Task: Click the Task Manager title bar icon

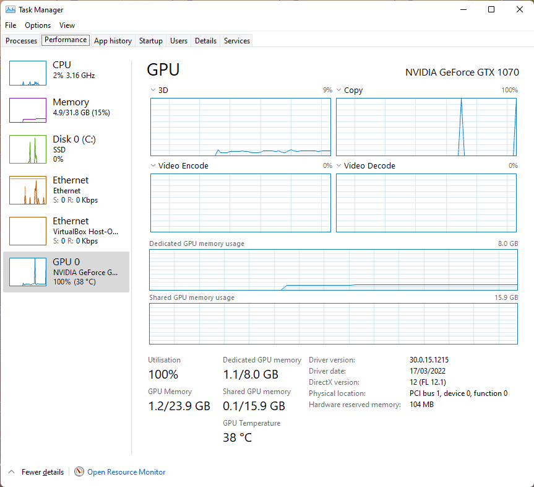Action: (x=11, y=9)
